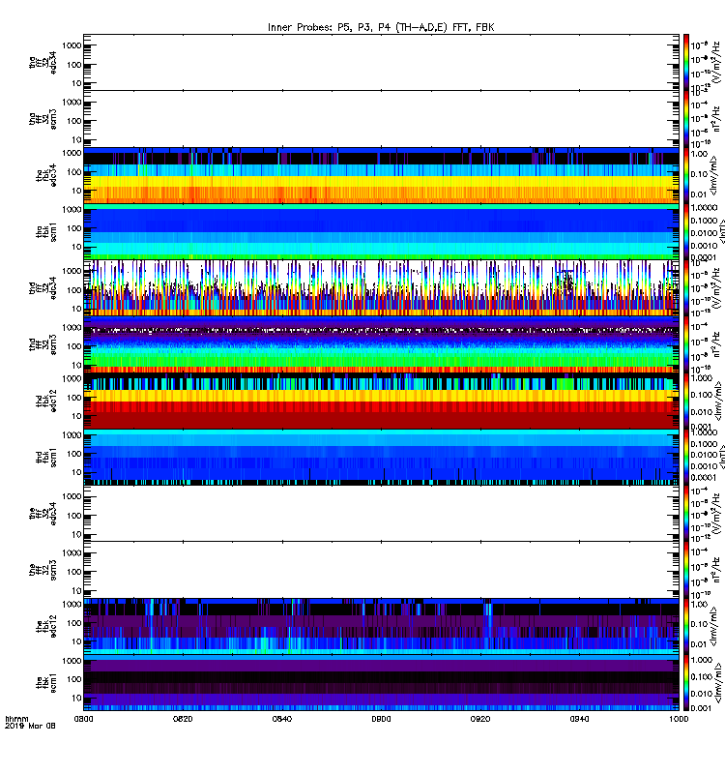This screenshot has height=774, width=725.
Task: Click inside the empty the fff edc34 plot panel
Action: (x=381, y=514)
